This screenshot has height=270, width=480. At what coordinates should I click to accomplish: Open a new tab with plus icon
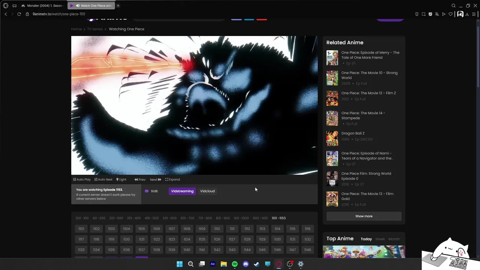[118, 6]
